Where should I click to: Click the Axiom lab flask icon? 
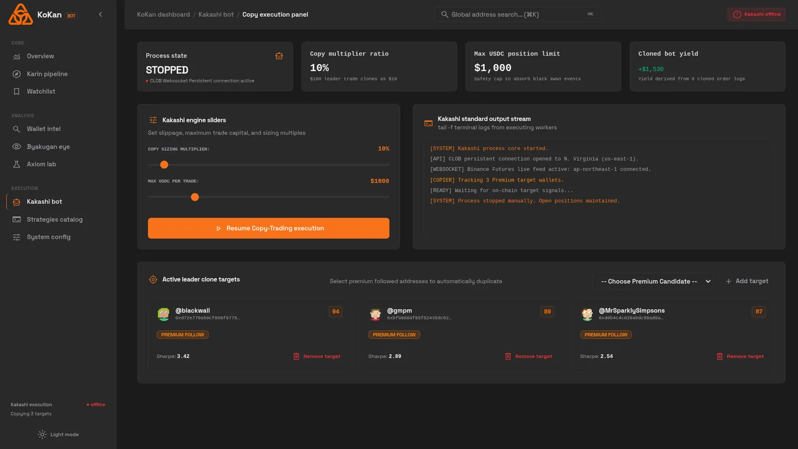pyautogui.click(x=17, y=164)
